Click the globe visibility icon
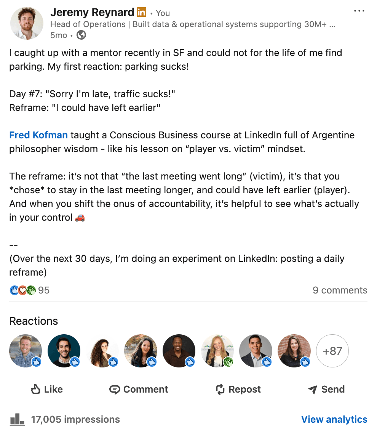Viewport: 377px width, 433px height. pyautogui.click(x=81, y=35)
